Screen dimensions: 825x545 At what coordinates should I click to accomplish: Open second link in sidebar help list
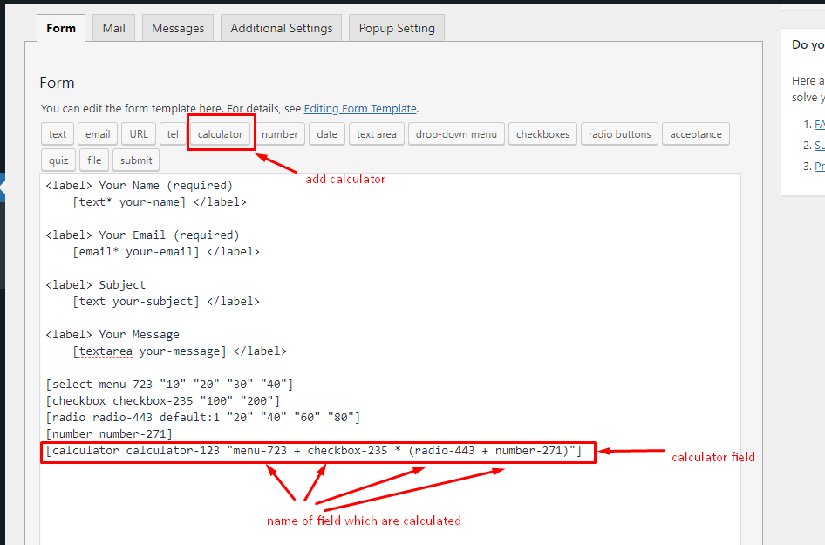(819, 146)
